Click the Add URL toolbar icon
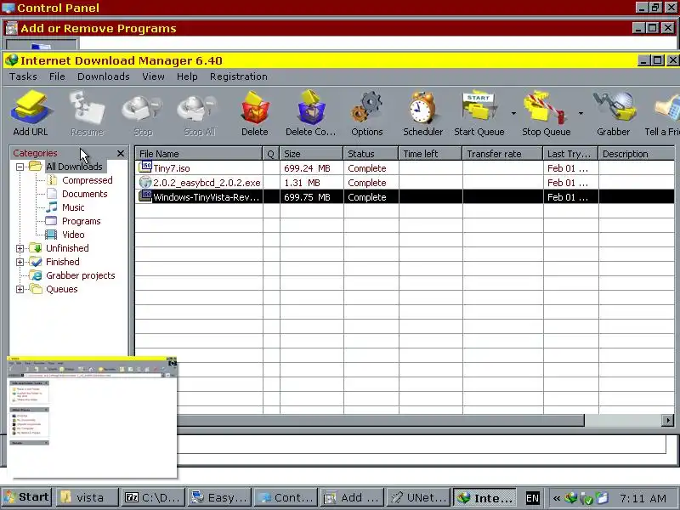680x510 pixels. tap(31, 113)
